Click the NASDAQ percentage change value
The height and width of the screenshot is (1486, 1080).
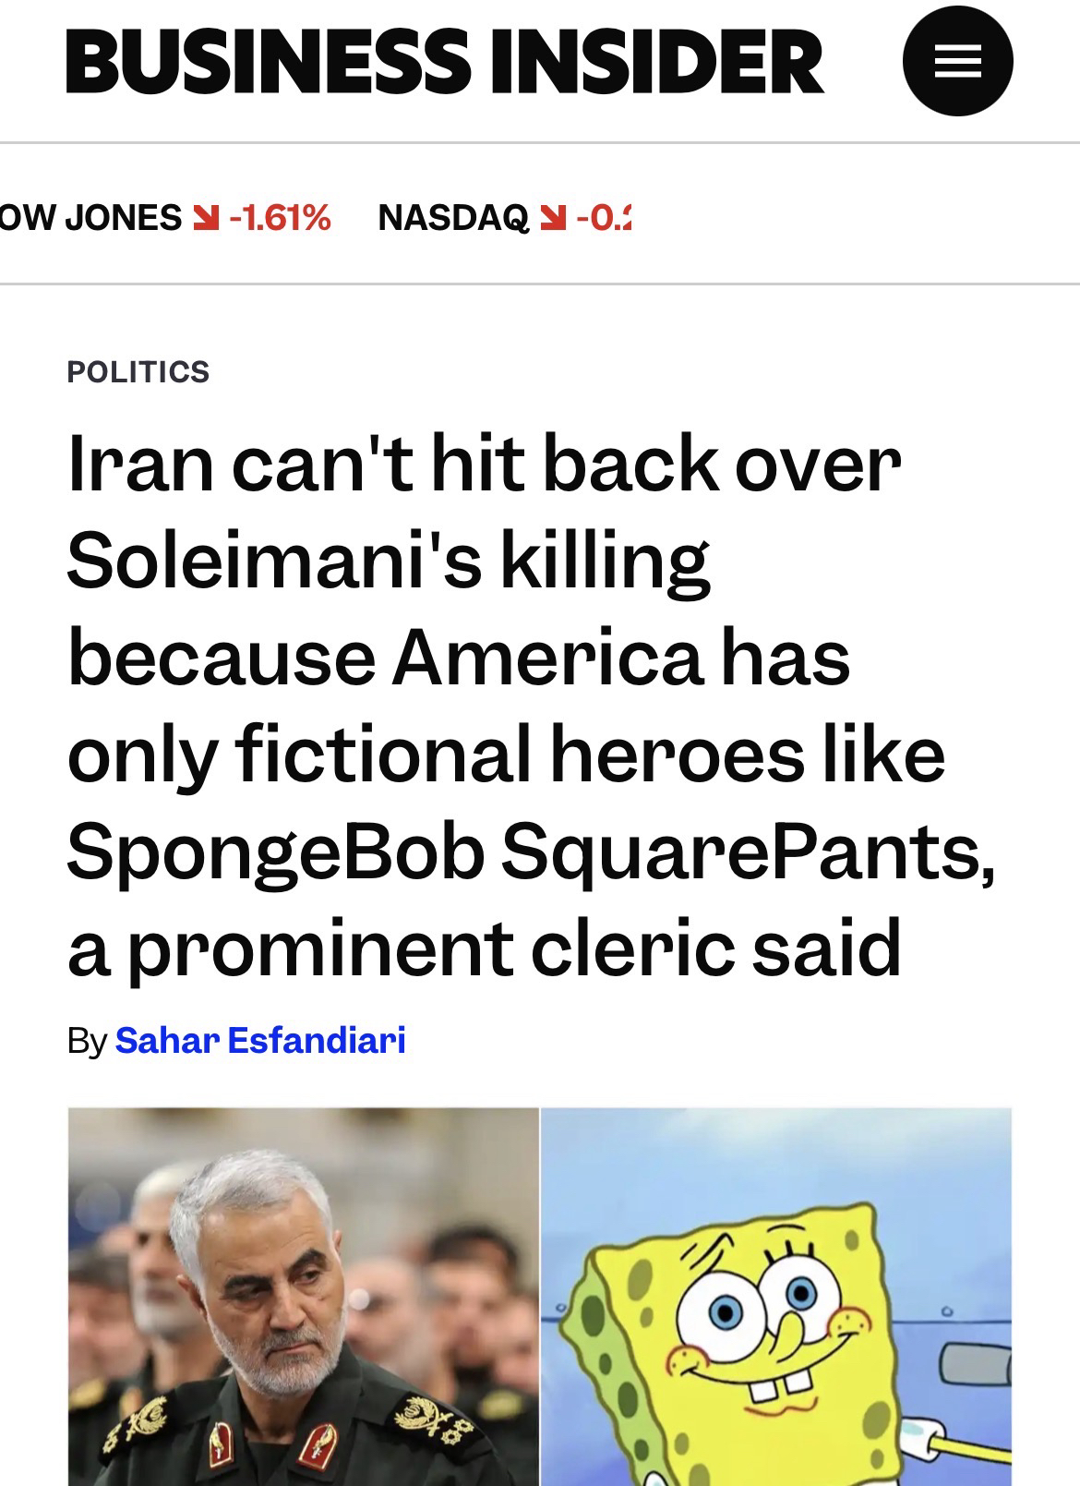(603, 218)
